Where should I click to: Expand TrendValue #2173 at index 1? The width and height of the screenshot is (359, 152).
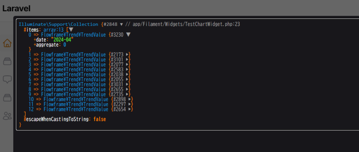point(128,55)
